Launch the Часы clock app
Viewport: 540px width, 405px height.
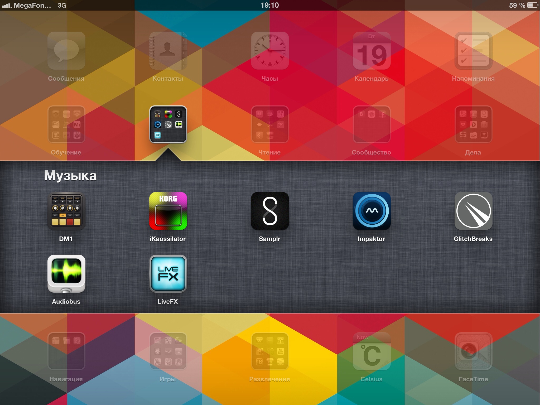click(270, 51)
